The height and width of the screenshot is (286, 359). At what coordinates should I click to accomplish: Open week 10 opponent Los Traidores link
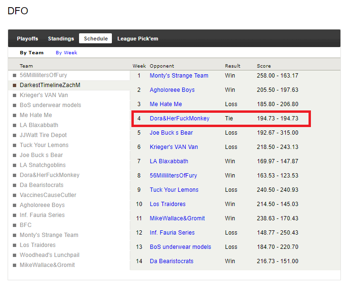(x=168, y=204)
